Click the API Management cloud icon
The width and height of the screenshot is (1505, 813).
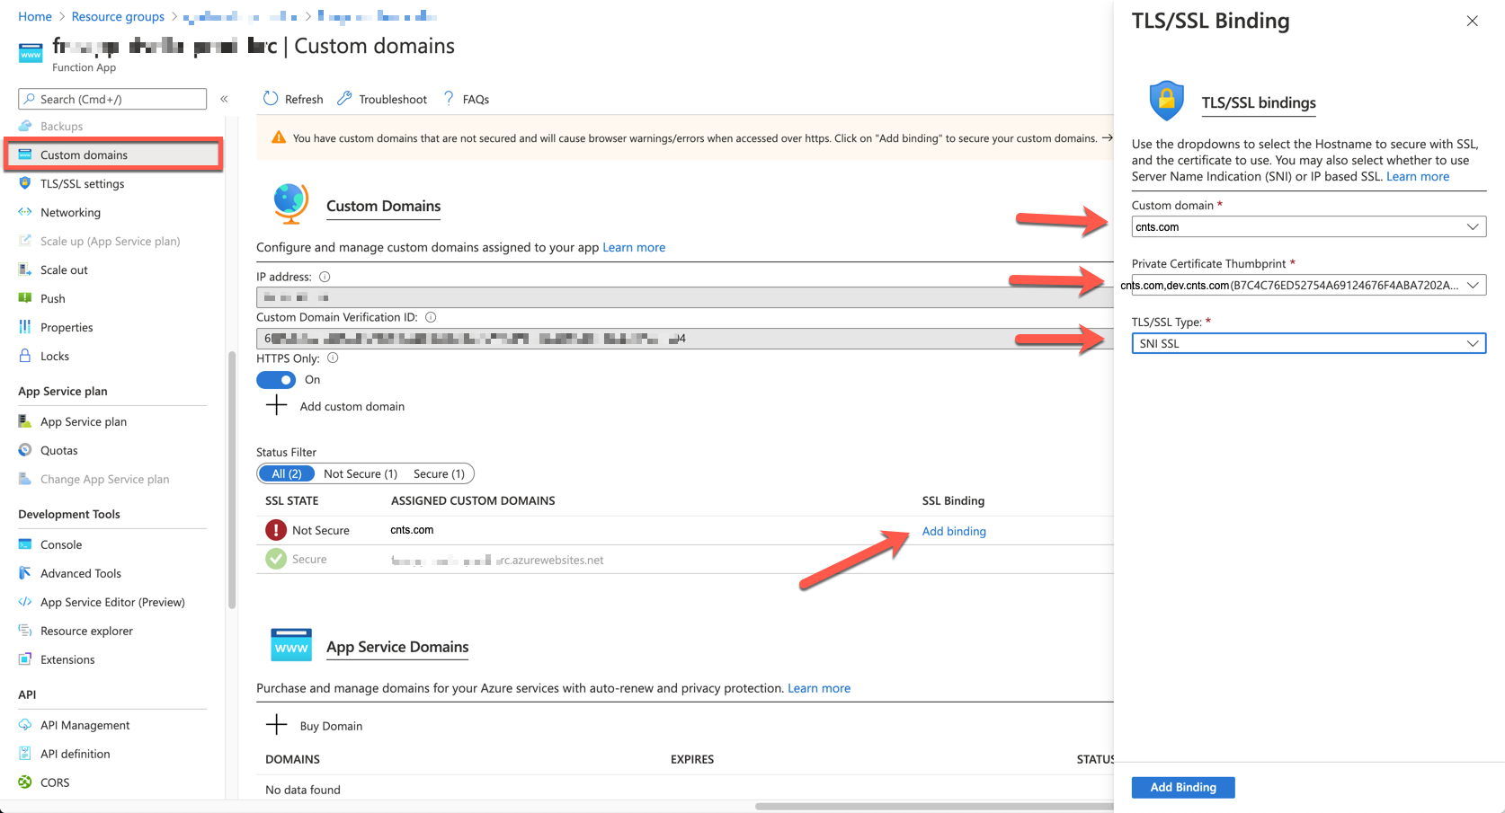point(25,725)
